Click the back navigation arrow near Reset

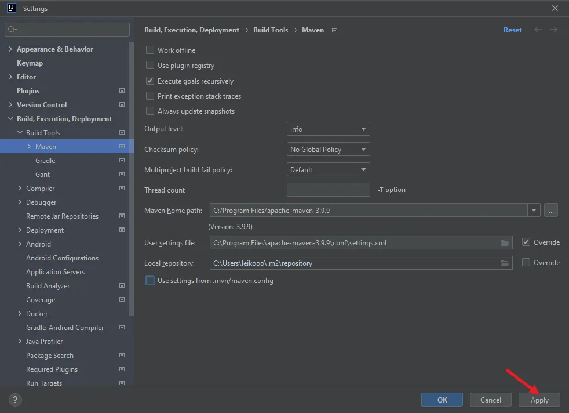tap(538, 30)
